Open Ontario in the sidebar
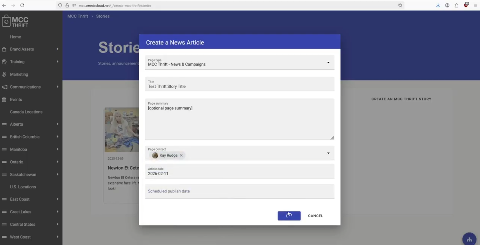The height and width of the screenshot is (245, 480). (x=17, y=162)
